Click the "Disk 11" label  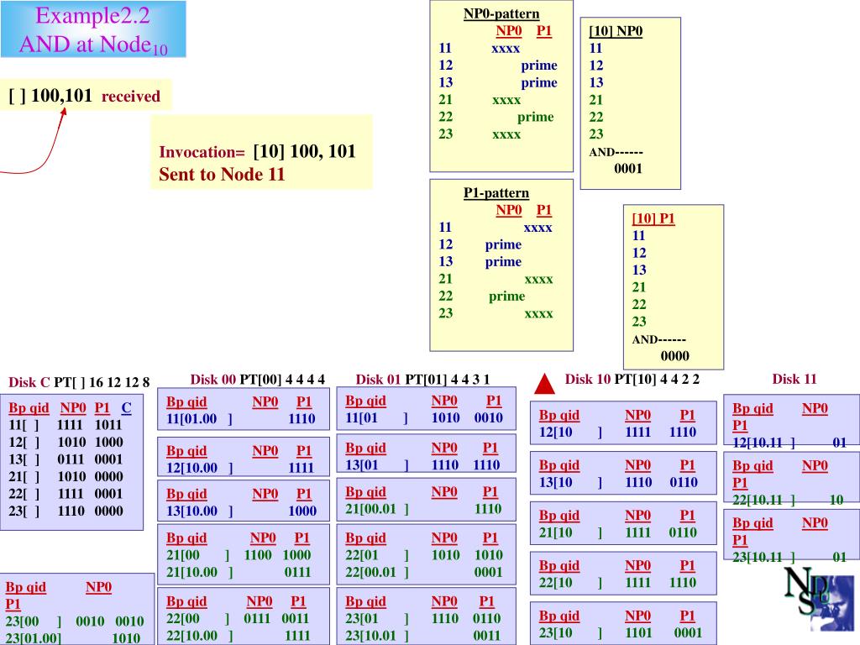[794, 379]
